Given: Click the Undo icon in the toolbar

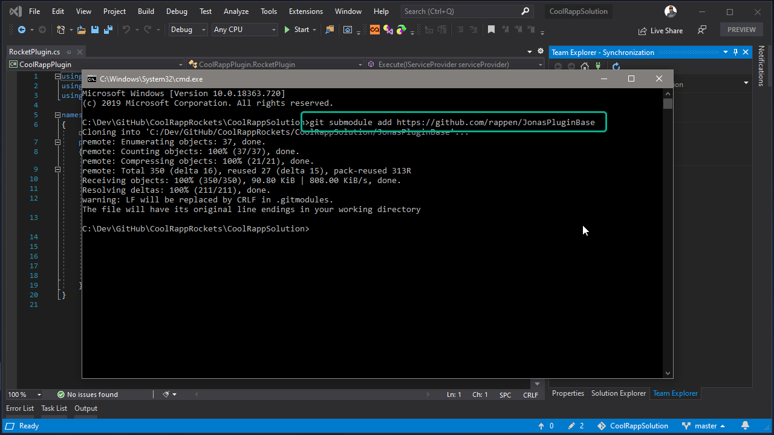Looking at the screenshot, I should [127, 29].
